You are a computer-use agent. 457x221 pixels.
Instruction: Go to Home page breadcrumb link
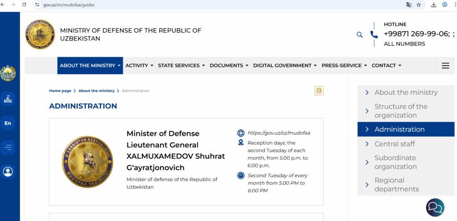(x=60, y=91)
